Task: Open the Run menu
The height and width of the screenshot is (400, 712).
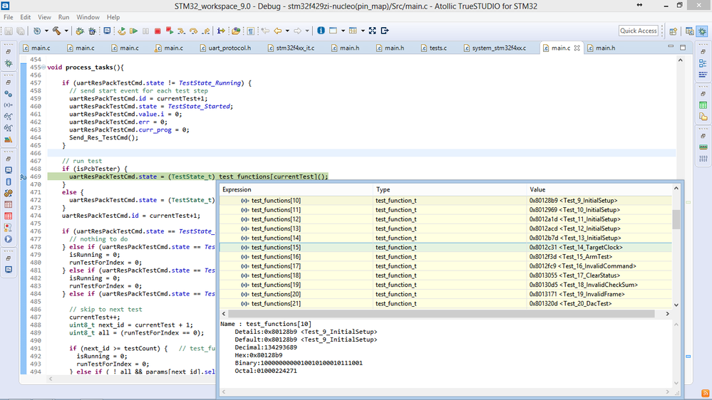Action: click(x=63, y=17)
